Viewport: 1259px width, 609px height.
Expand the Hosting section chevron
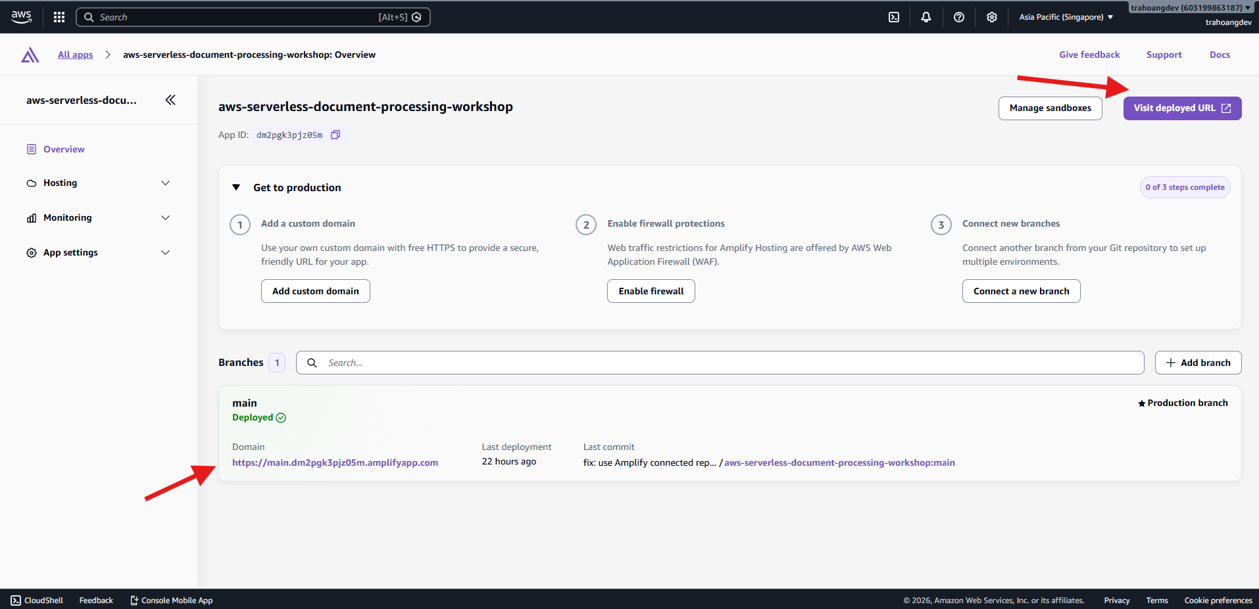166,183
